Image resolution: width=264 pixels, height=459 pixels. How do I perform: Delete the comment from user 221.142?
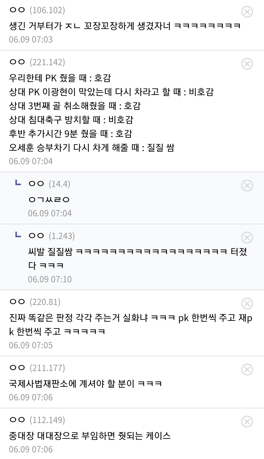[x=247, y=64]
